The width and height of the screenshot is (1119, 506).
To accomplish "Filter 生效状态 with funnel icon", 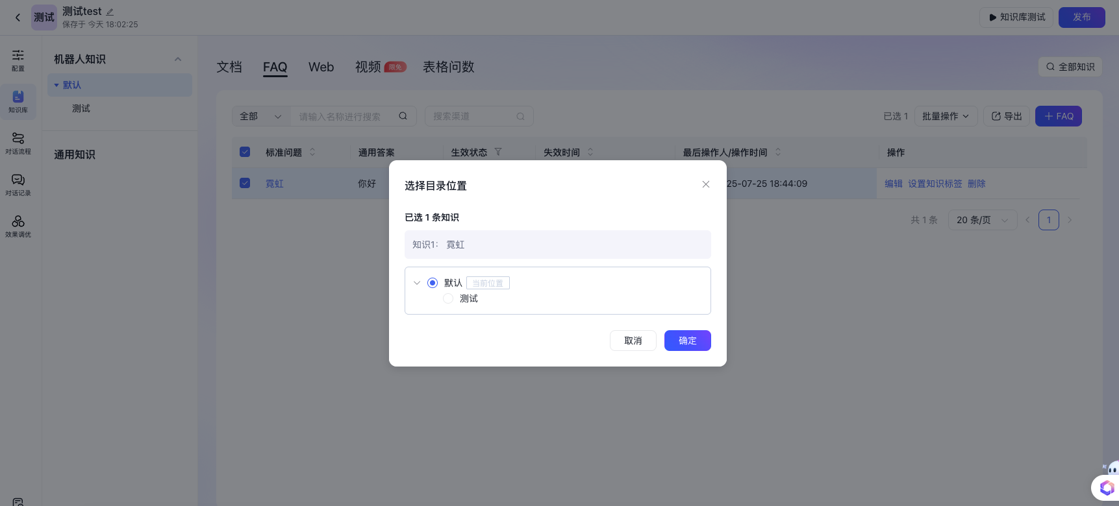I will point(498,152).
